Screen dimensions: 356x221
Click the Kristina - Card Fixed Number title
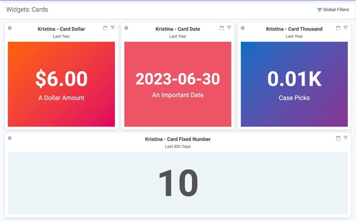[178, 139]
